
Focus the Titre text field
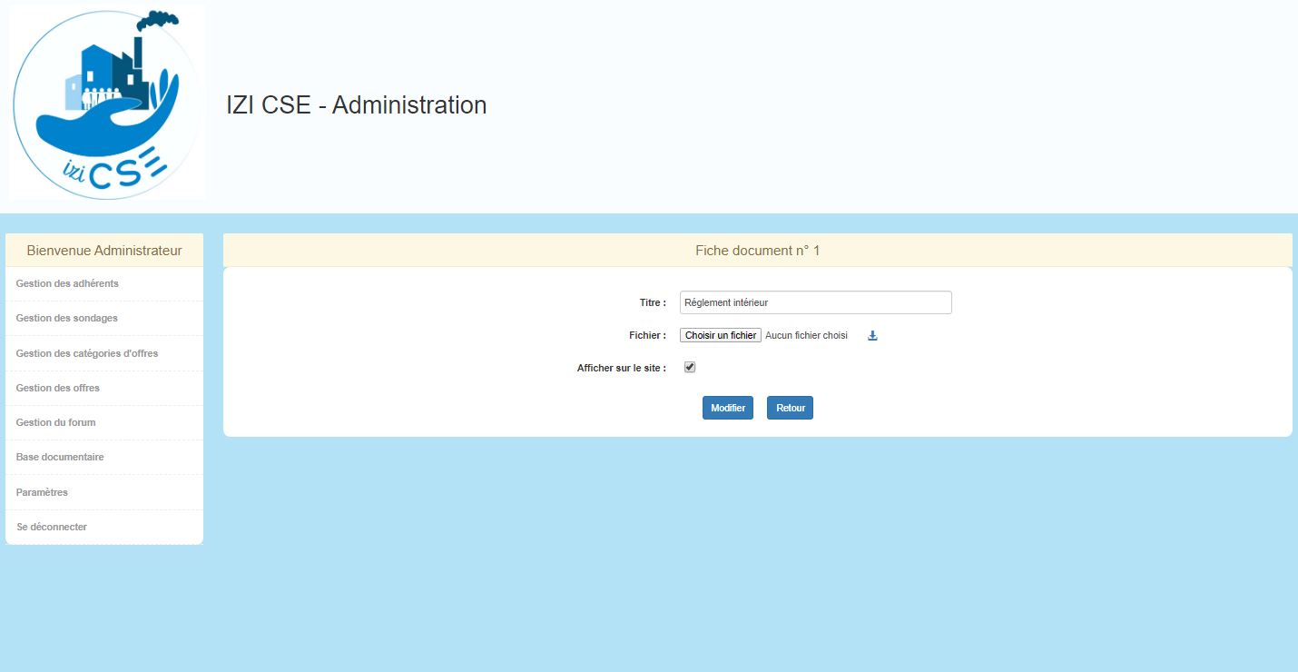[x=815, y=302]
